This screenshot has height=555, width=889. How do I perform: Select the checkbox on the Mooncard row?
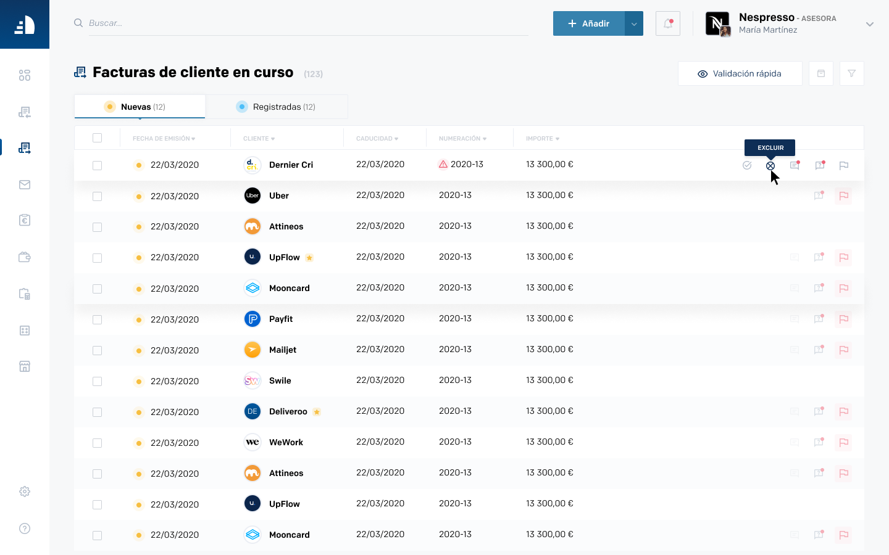pos(97,288)
